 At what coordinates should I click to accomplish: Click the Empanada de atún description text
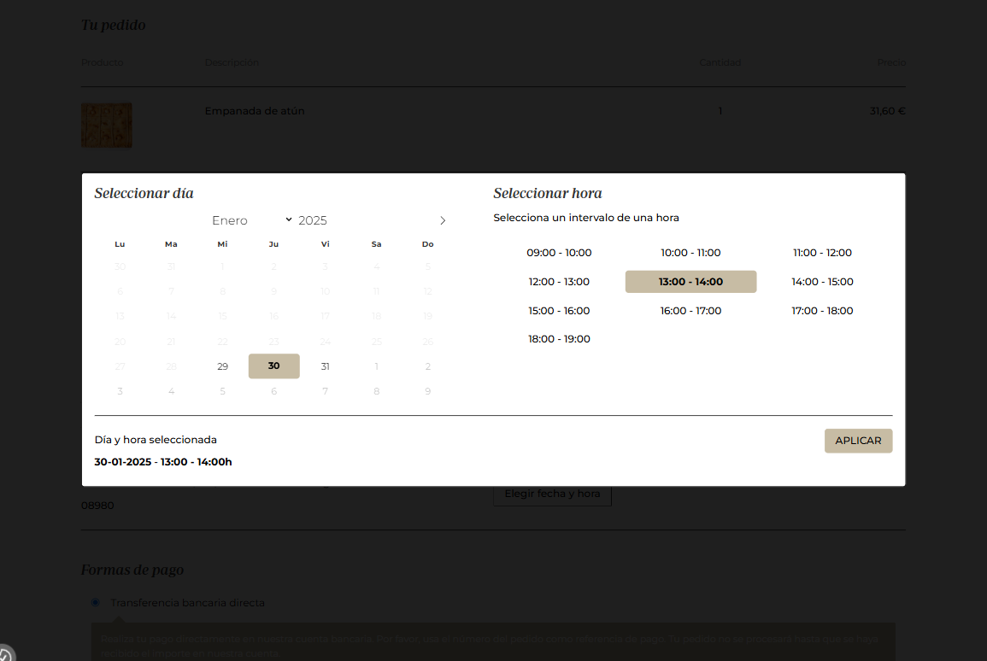pos(255,111)
